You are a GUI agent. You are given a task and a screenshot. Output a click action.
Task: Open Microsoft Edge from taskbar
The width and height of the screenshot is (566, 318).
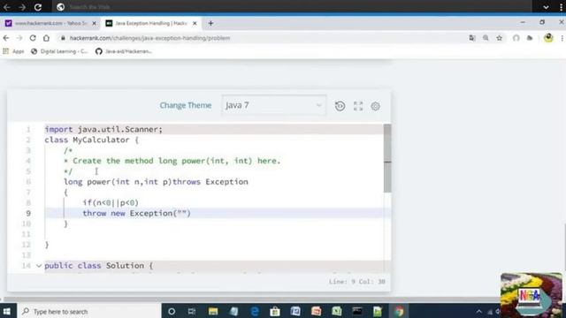pyautogui.click(x=255, y=311)
